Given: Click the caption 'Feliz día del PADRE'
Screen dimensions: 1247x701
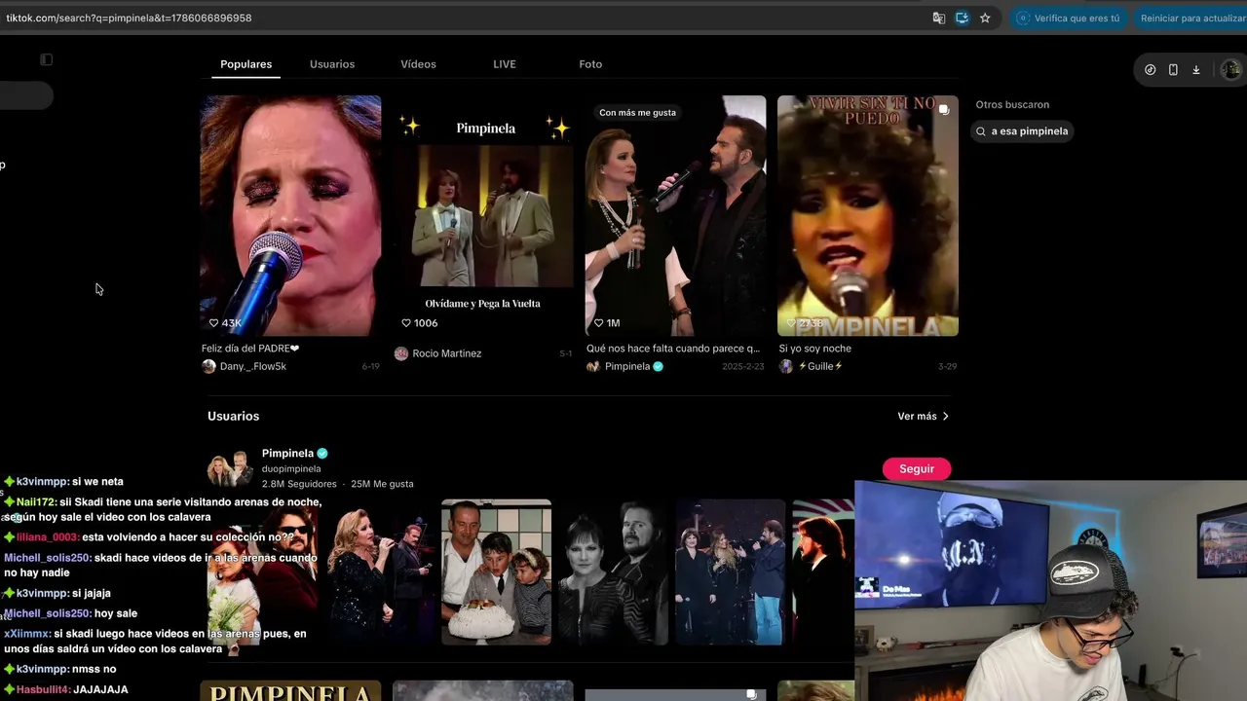Looking at the screenshot, I should point(250,349).
